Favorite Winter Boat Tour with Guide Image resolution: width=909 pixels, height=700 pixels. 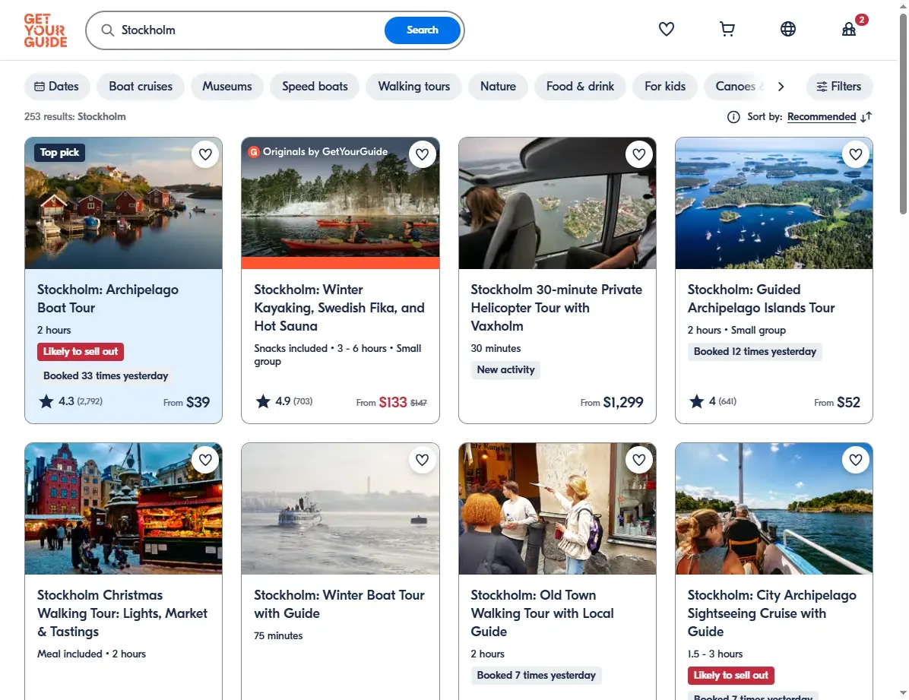(422, 460)
